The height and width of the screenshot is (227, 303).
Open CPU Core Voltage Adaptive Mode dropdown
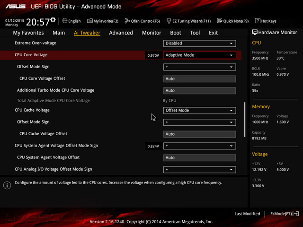(200, 55)
